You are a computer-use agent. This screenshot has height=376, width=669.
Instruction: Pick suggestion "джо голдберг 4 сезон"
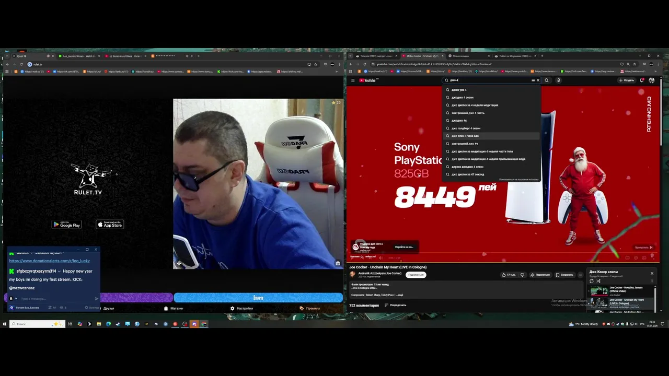point(491,128)
